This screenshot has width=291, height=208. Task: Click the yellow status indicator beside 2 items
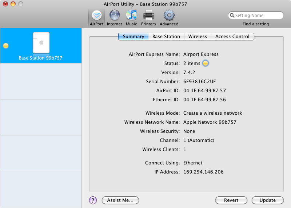click(x=206, y=63)
